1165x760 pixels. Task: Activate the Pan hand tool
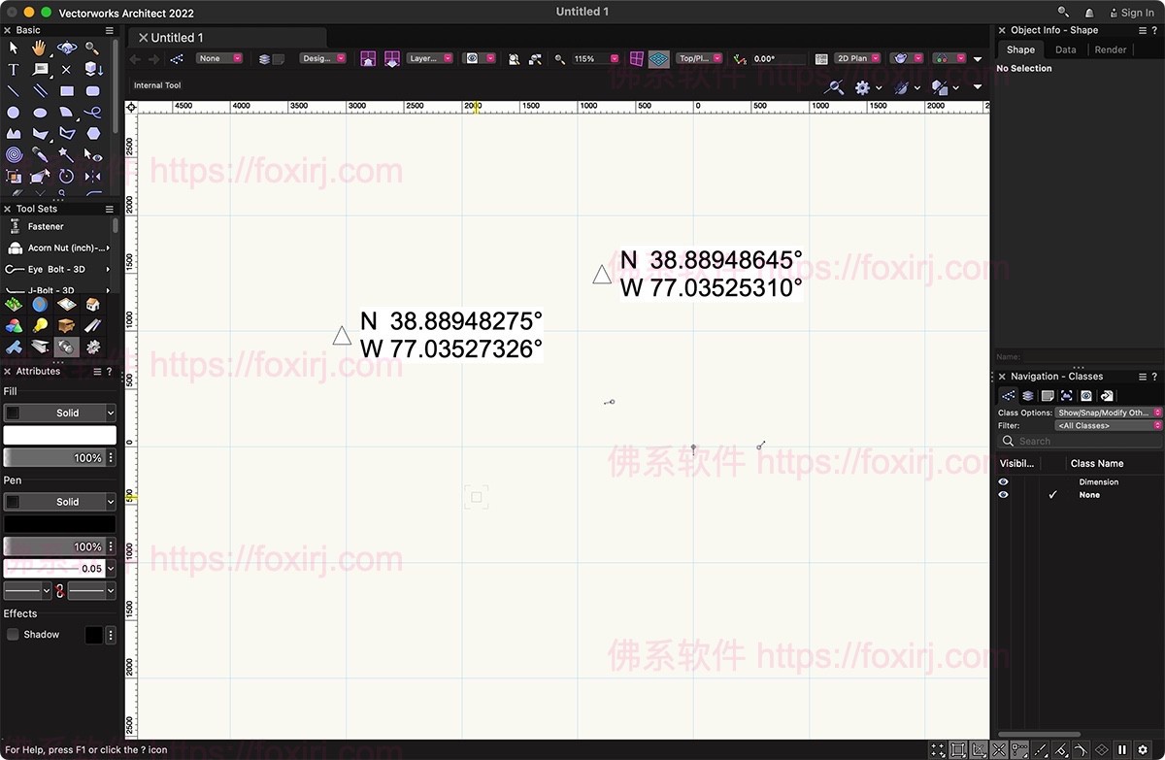[x=38, y=49]
